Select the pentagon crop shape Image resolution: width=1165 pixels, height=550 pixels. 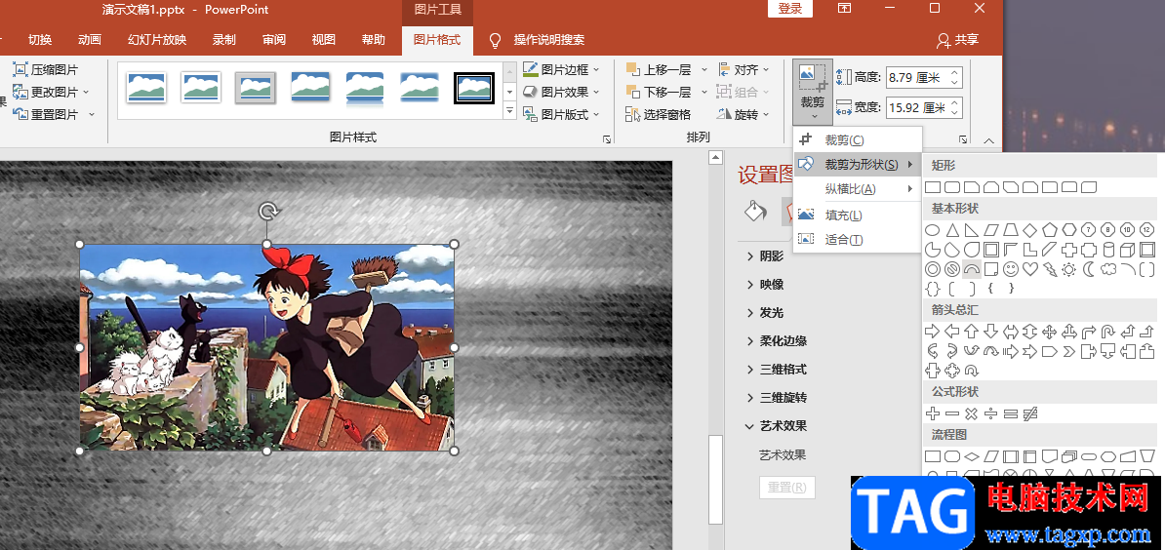(1049, 230)
